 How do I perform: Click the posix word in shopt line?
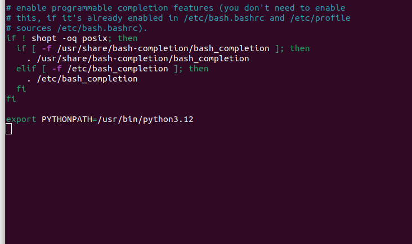[95, 38]
